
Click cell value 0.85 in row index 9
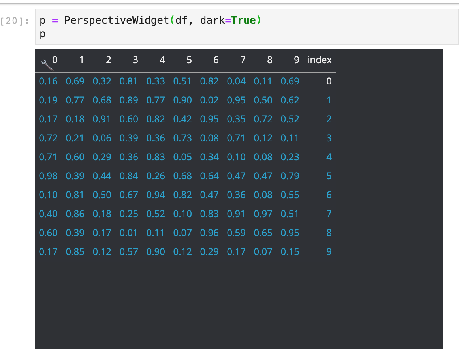click(75, 251)
